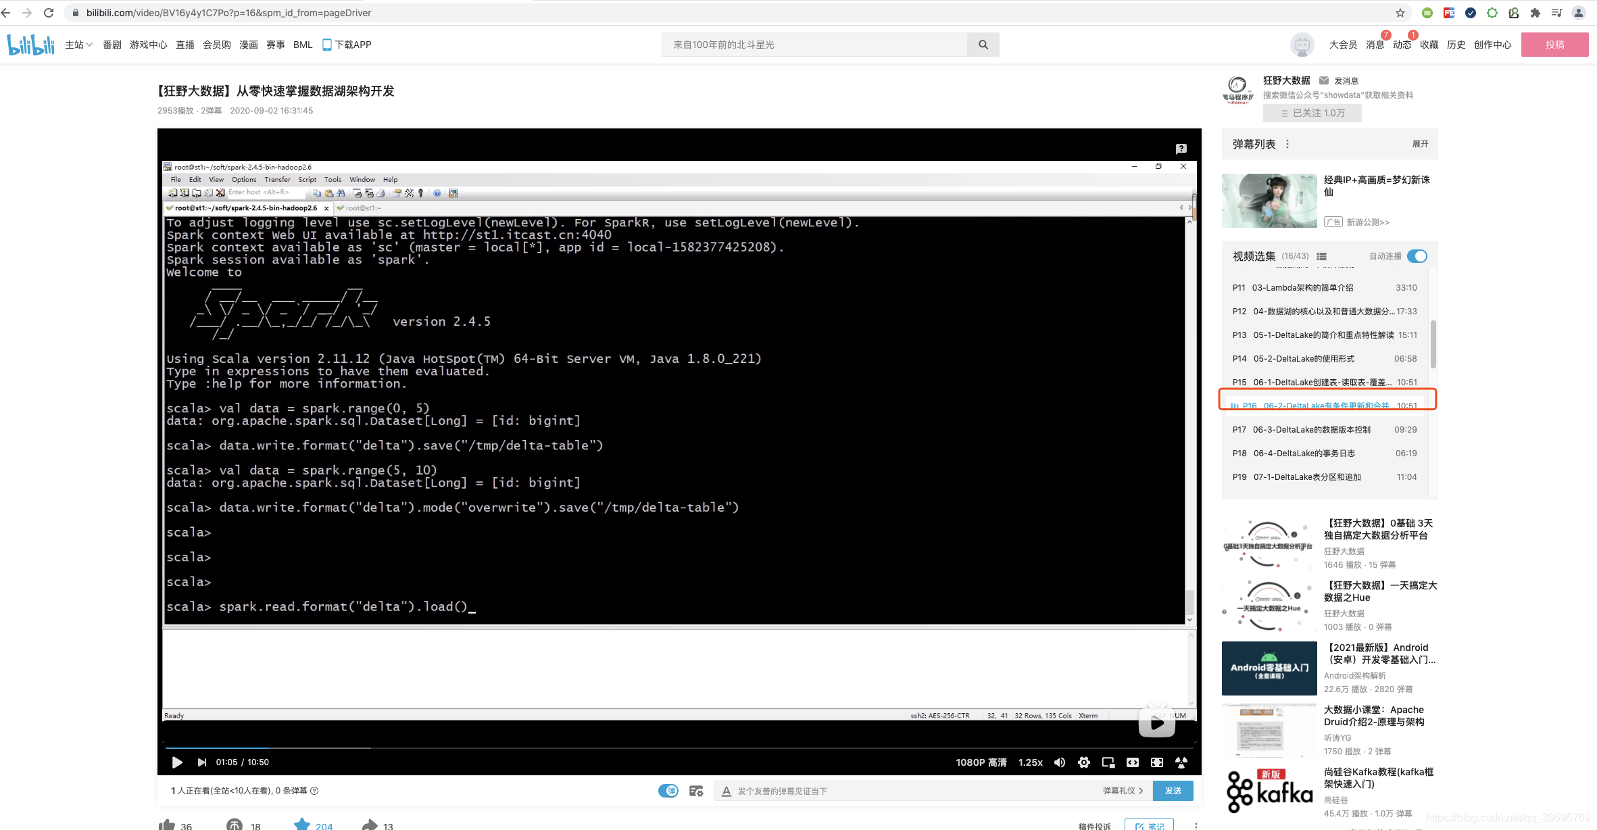The image size is (1597, 830).
Task: Click the search input box
Action: [814, 45]
